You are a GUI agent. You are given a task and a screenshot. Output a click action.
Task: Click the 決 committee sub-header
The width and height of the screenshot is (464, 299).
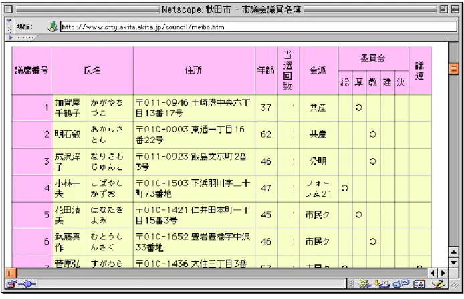click(x=402, y=82)
